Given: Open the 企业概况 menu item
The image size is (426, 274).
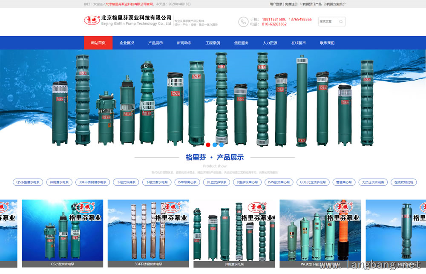Looking at the screenshot, I should pos(127,43).
